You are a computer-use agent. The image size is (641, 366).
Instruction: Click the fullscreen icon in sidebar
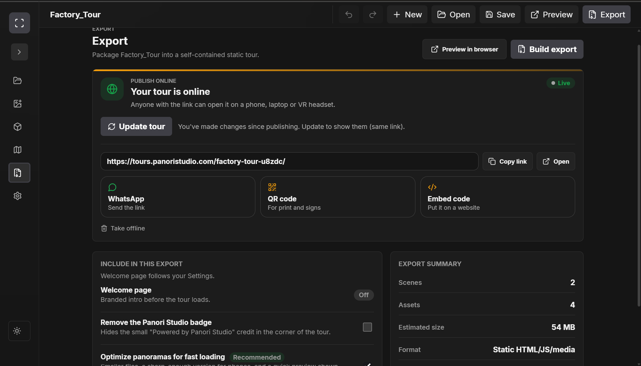coord(19,23)
